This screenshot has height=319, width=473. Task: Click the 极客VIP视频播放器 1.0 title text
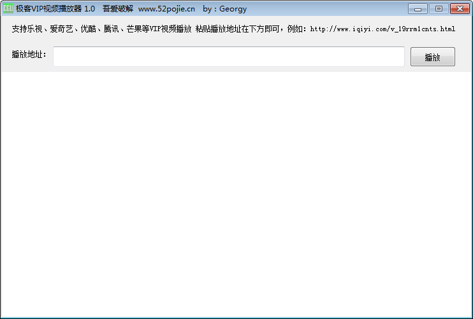[55, 9]
